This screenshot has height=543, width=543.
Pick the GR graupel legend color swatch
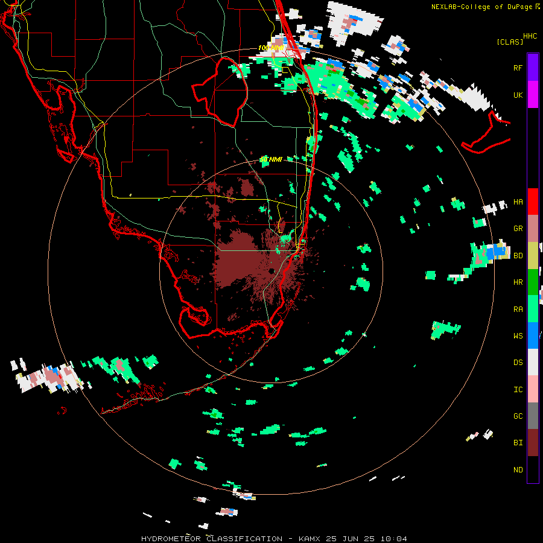[x=533, y=228]
